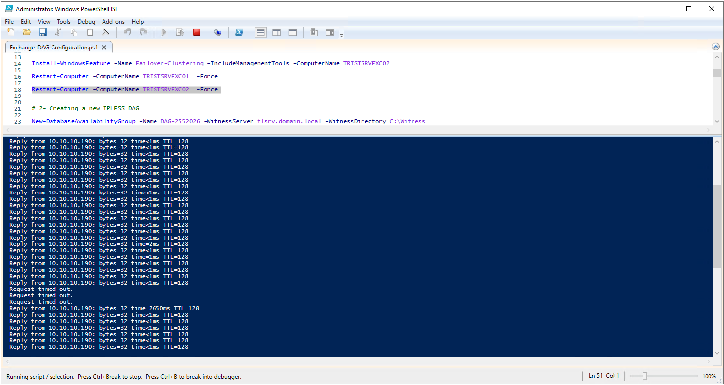Stop the running operation

tap(197, 32)
